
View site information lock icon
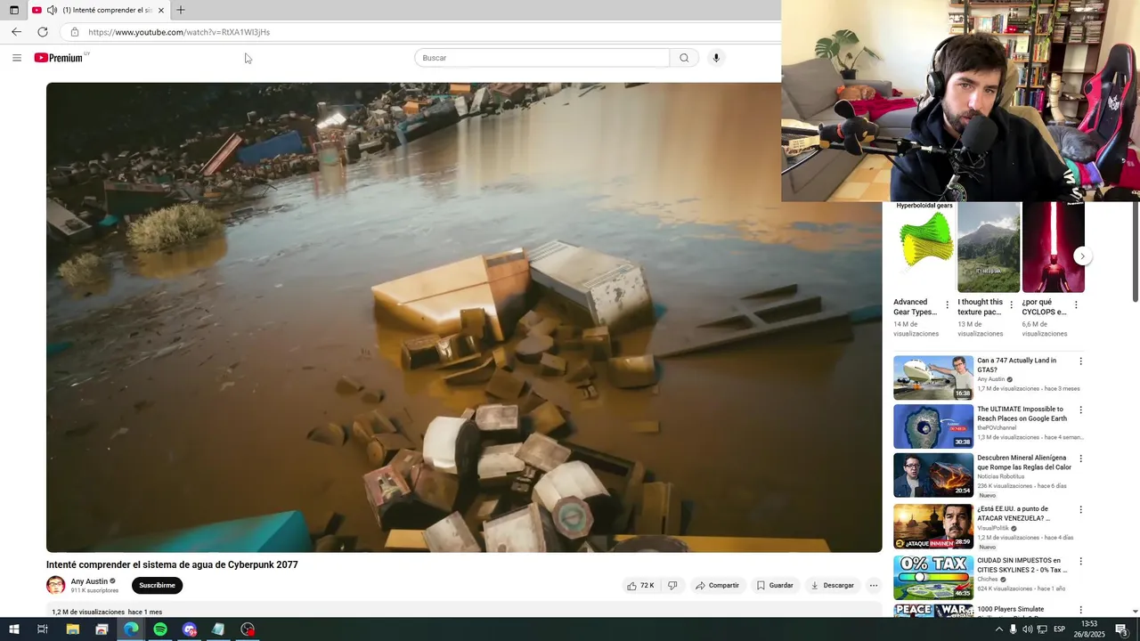point(75,32)
